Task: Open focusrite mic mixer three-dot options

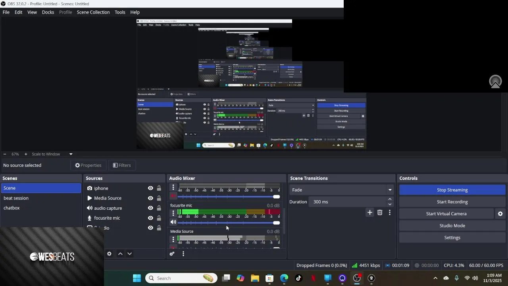Action: [173, 213]
